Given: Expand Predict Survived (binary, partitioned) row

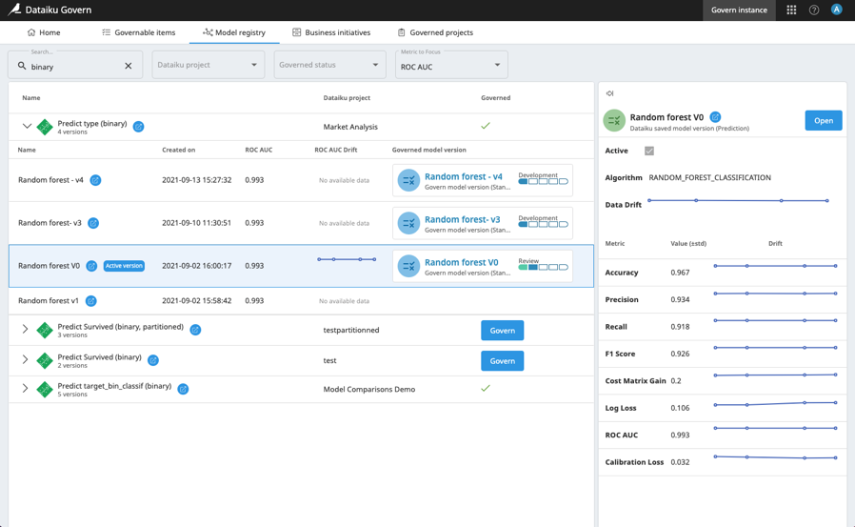Looking at the screenshot, I should click(26, 330).
